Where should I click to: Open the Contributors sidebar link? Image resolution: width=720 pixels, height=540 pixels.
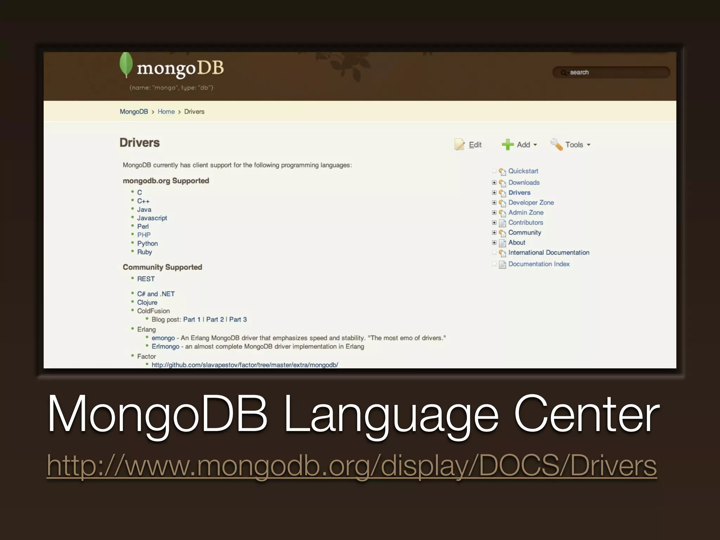pyautogui.click(x=526, y=223)
